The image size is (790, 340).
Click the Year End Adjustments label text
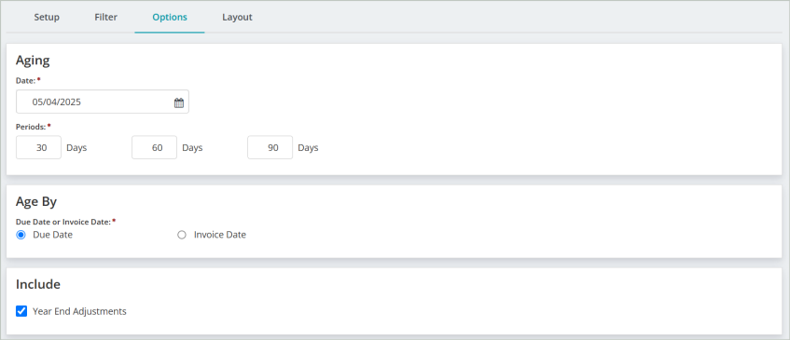(x=79, y=311)
